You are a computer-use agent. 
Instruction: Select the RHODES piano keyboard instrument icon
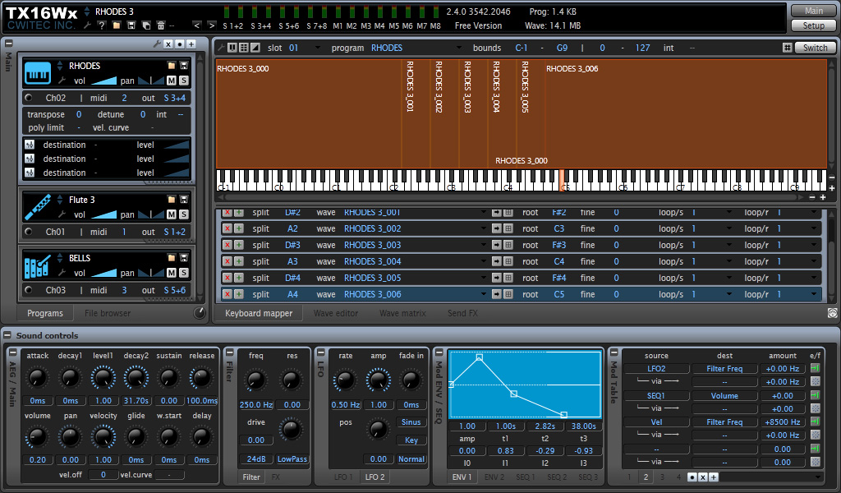[x=38, y=73]
